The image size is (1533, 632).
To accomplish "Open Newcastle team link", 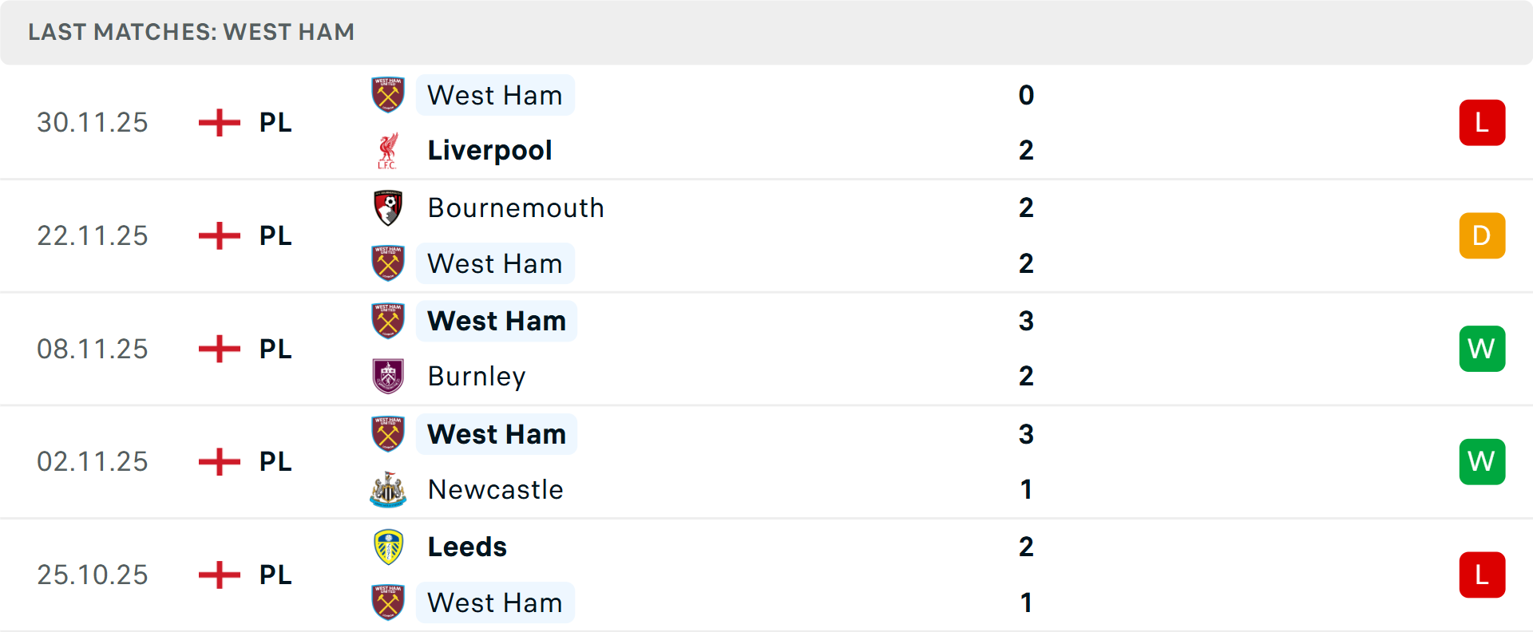I will coord(495,490).
